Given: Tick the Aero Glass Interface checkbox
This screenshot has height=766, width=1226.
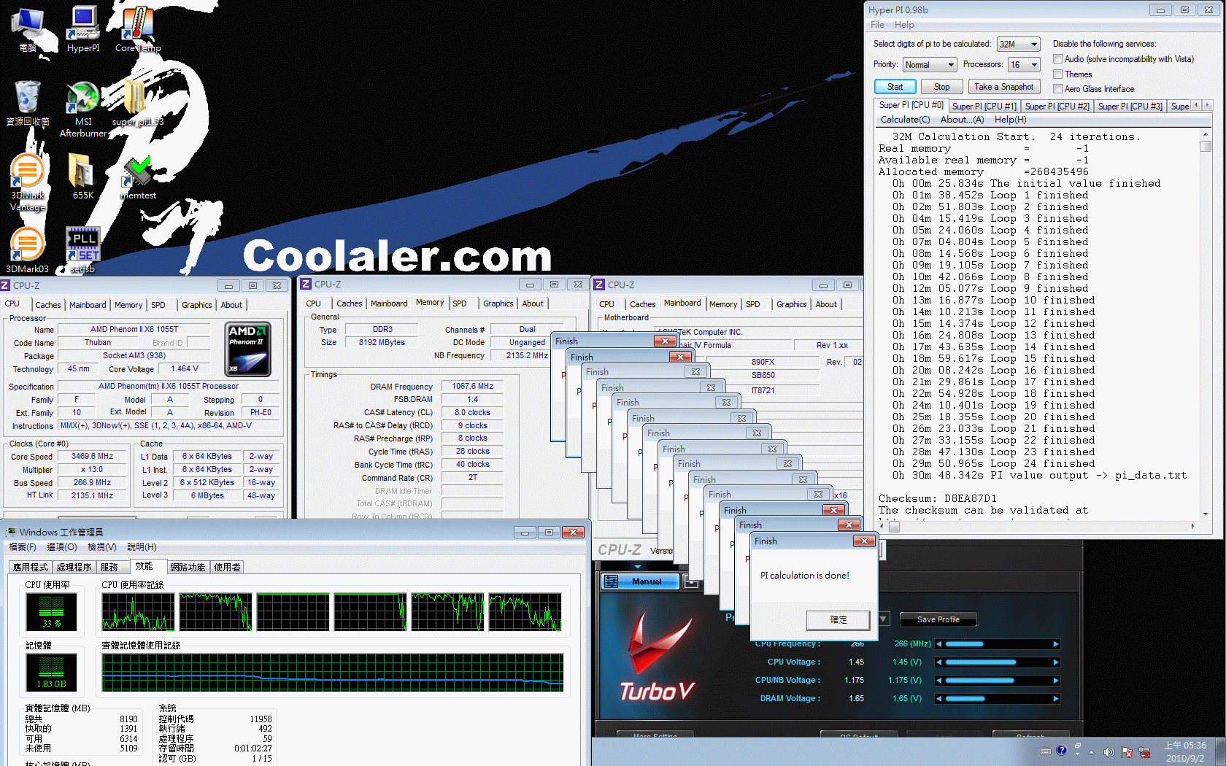Looking at the screenshot, I should (x=1057, y=89).
